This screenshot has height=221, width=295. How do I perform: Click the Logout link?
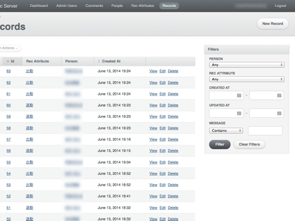(x=280, y=6)
